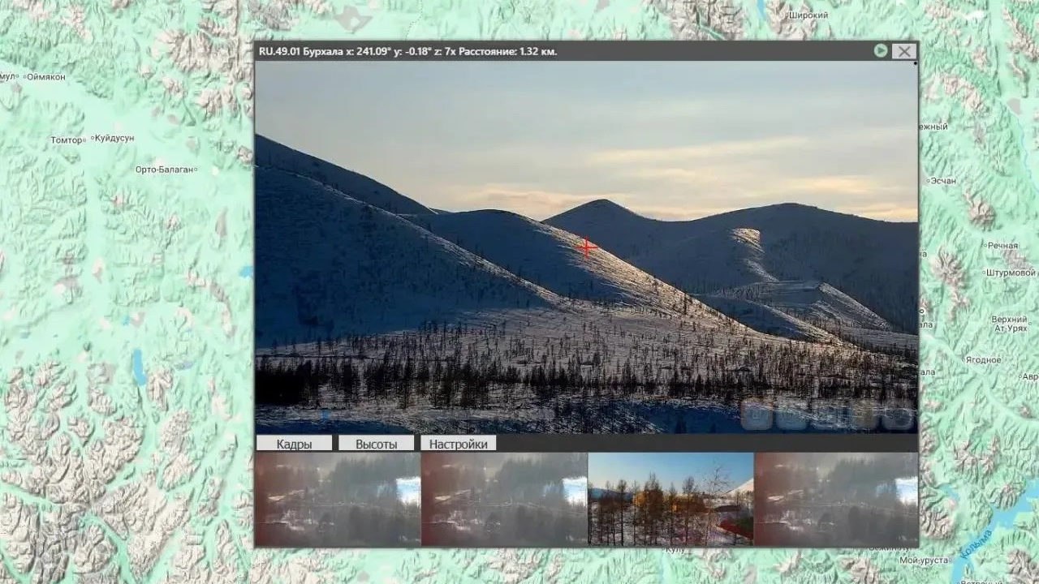Click the Оймякон place label on map
This screenshot has height=584, width=1039.
[x=45, y=77]
